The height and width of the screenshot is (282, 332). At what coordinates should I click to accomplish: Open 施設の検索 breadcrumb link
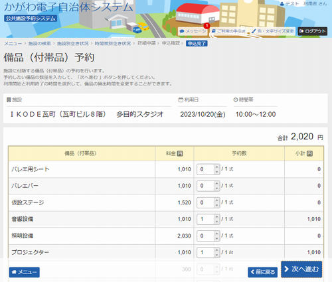coord(40,43)
